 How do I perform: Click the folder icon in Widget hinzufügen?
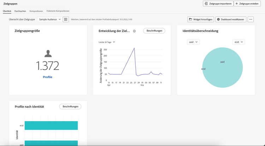[x=190, y=19]
